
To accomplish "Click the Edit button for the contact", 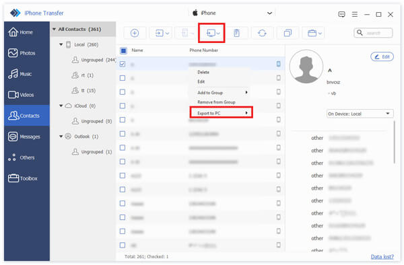I will click(x=382, y=57).
